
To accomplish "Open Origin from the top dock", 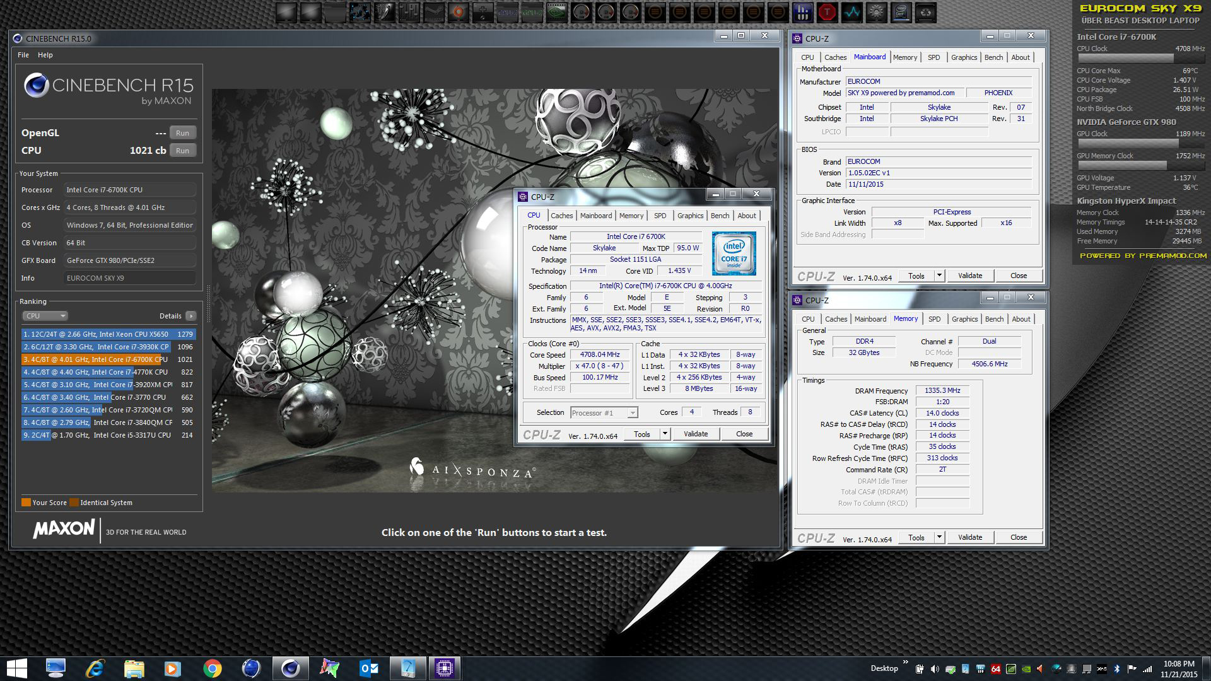I will (459, 13).
